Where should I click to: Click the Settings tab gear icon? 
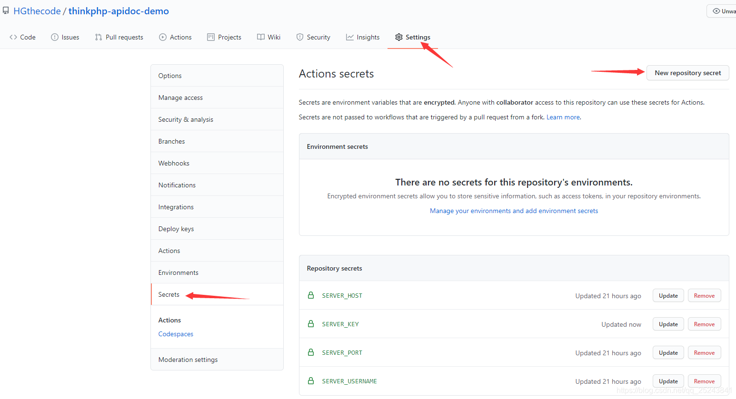coord(399,37)
